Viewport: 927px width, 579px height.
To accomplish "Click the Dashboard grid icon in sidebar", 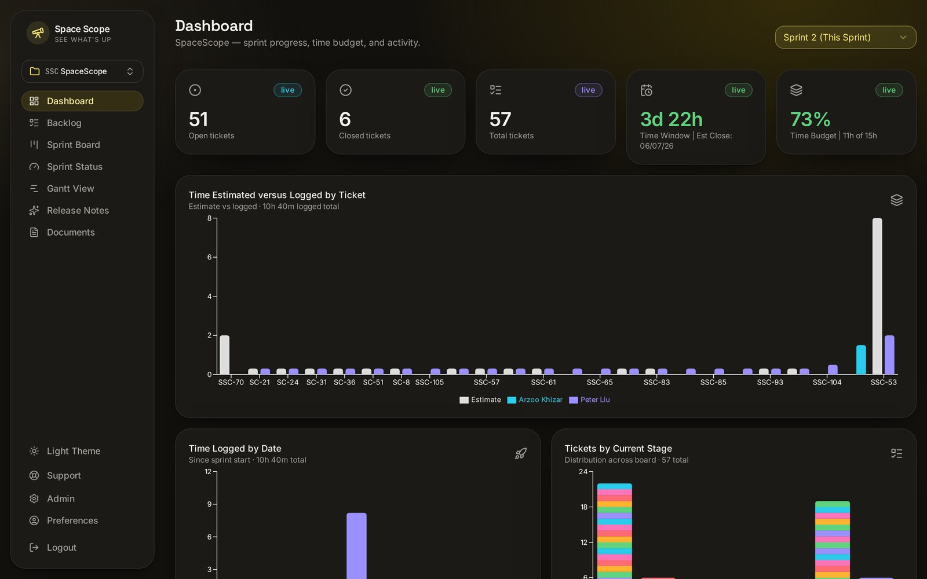I will pyautogui.click(x=34, y=101).
